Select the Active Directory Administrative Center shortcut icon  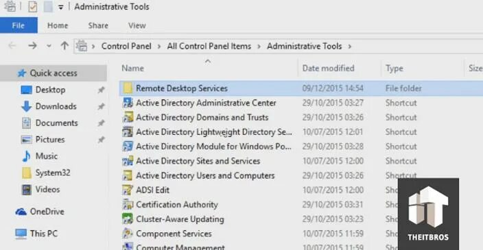pyautogui.click(x=128, y=103)
